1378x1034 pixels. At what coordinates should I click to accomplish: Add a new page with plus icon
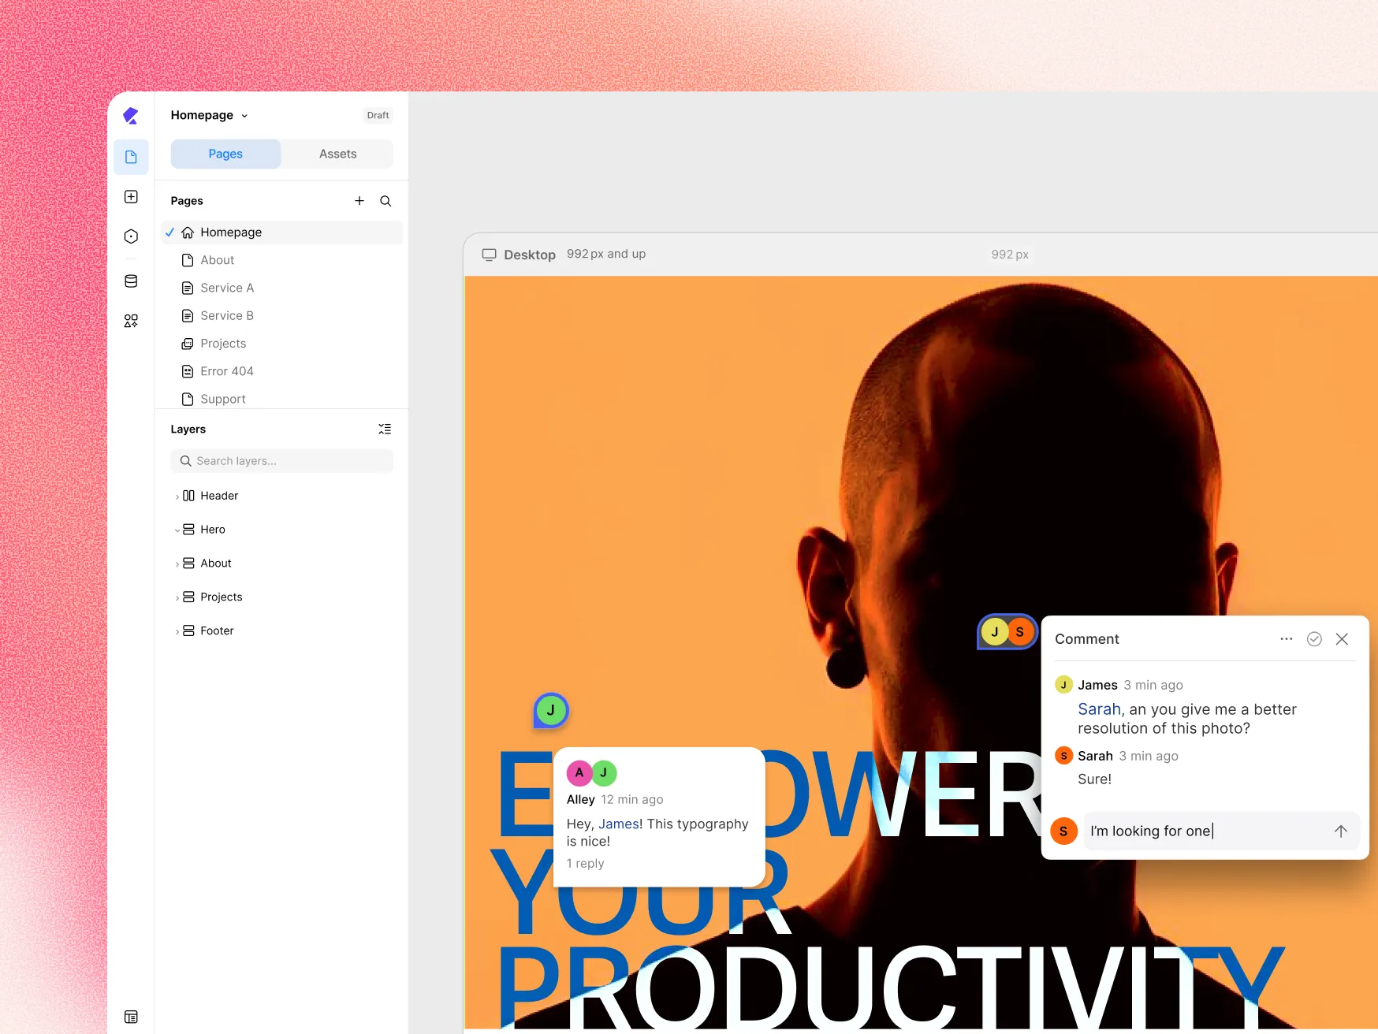point(359,201)
